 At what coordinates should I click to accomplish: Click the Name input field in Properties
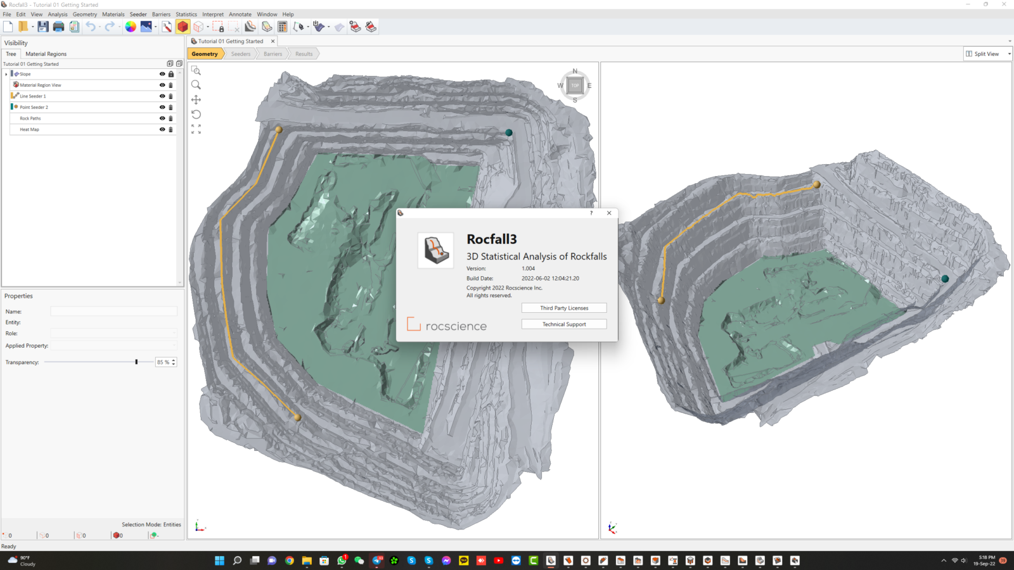point(114,311)
